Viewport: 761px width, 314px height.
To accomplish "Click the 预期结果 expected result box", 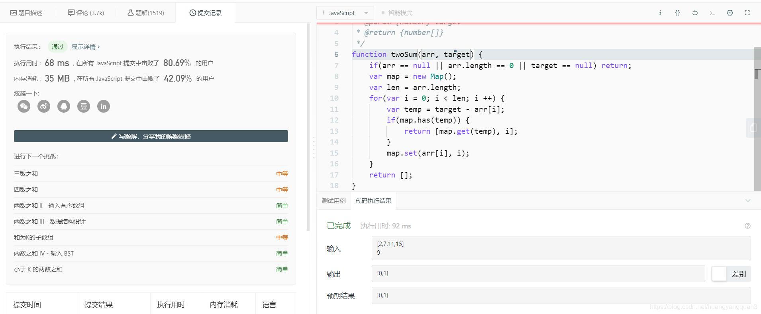I will click(x=561, y=295).
